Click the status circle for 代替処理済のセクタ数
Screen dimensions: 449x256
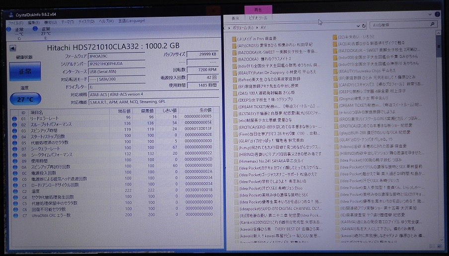point(14,142)
